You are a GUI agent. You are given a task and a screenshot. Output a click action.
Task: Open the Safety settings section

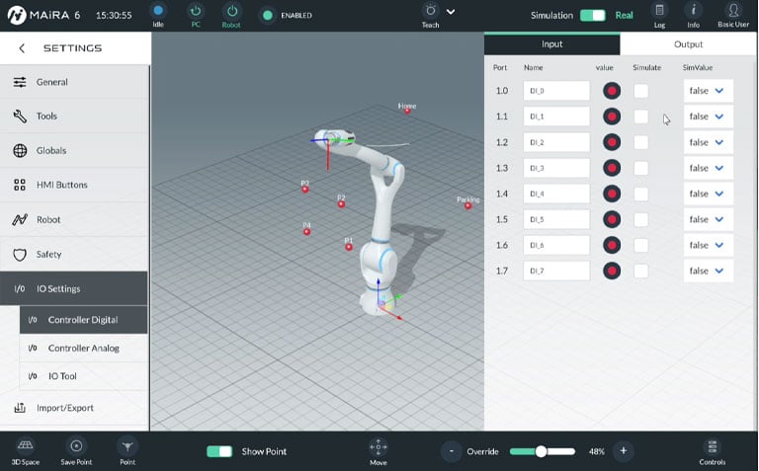49,254
